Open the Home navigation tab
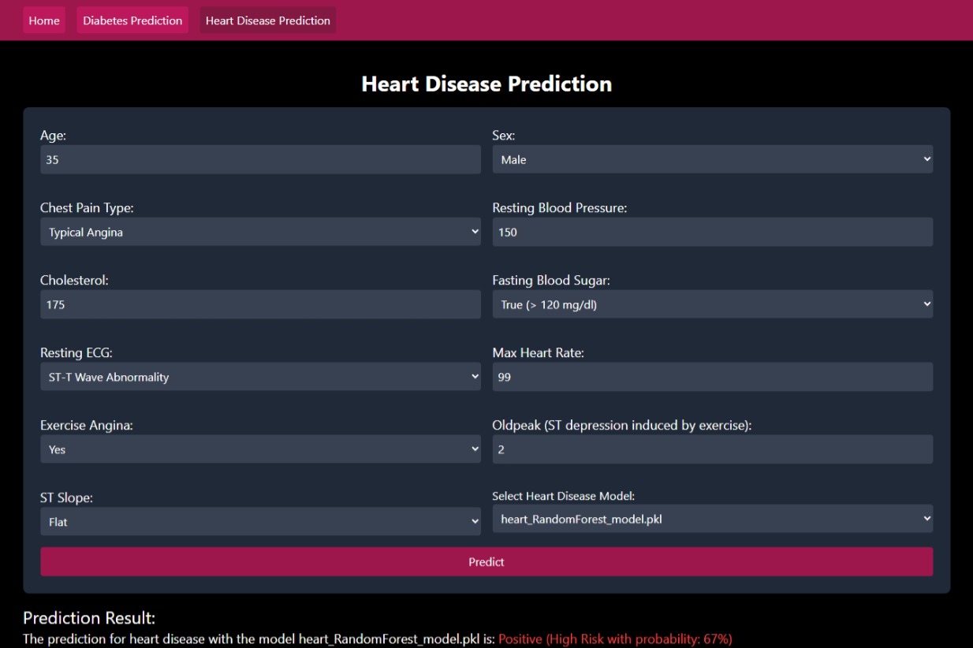The height and width of the screenshot is (648, 973). point(44,20)
